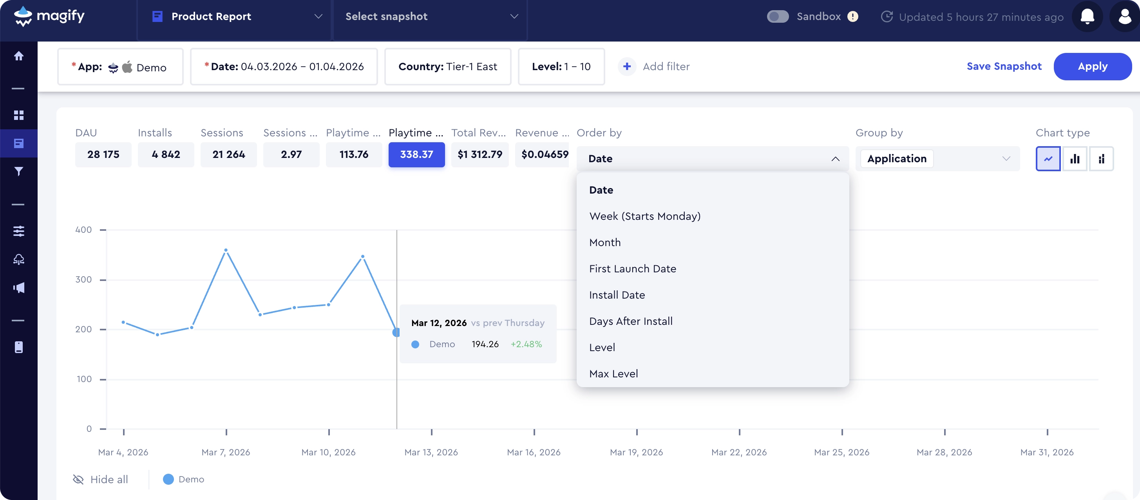Select bar chart type
The width and height of the screenshot is (1140, 500).
pos(1075,158)
